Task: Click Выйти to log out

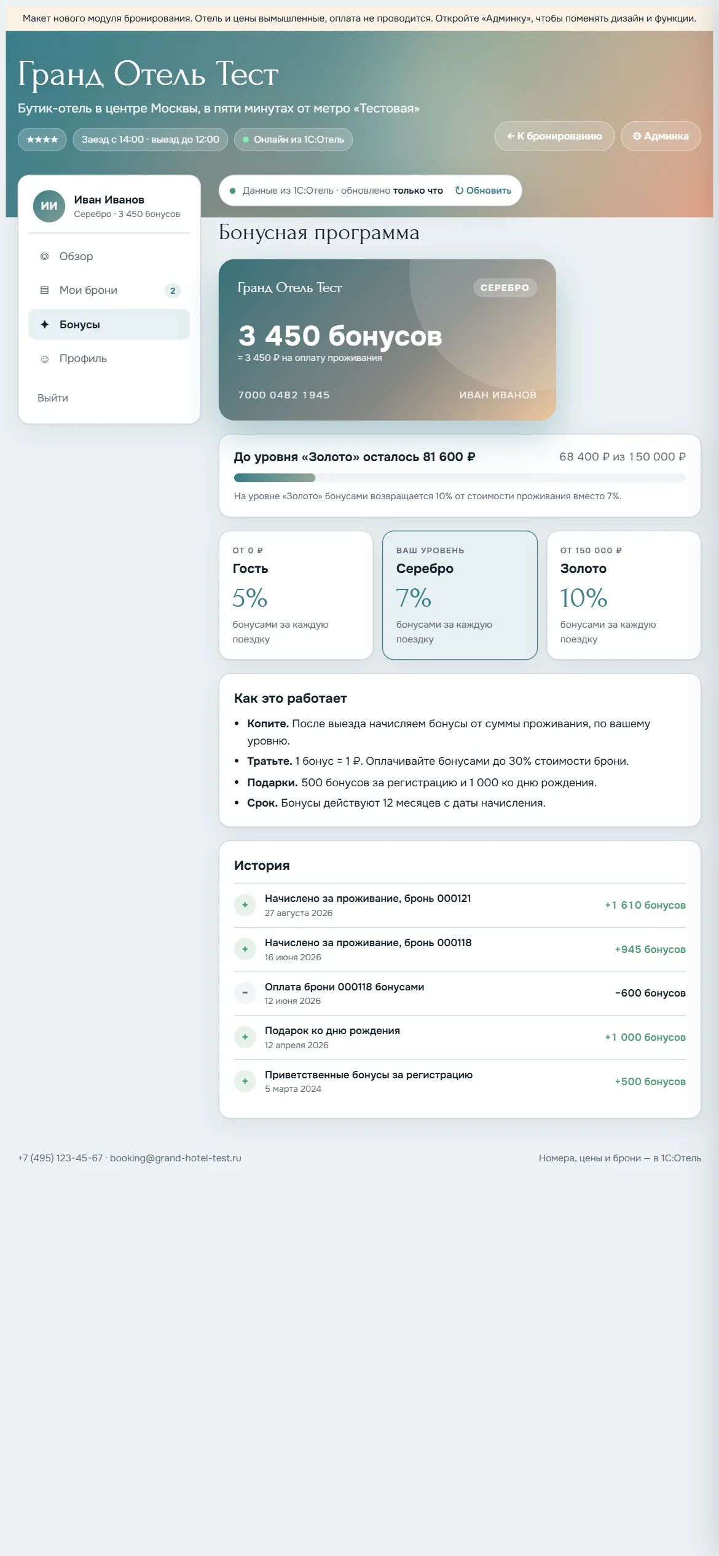Action: tap(53, 398)
